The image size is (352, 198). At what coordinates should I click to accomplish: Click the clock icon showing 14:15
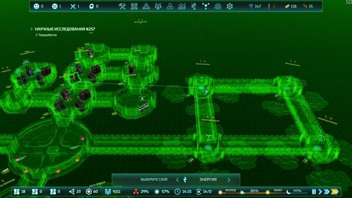[x=177, y=191]
